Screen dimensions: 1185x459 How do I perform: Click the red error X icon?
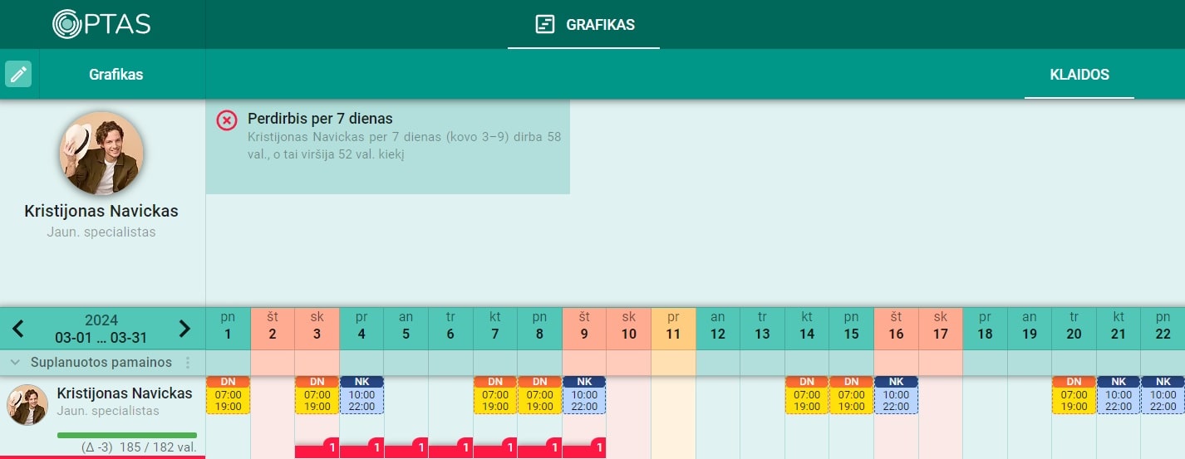[227, 120]
